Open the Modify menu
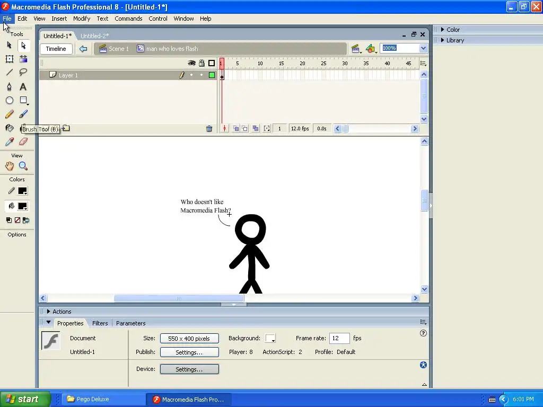This screenshot has width=543, height=407. (x=82, y=19)
